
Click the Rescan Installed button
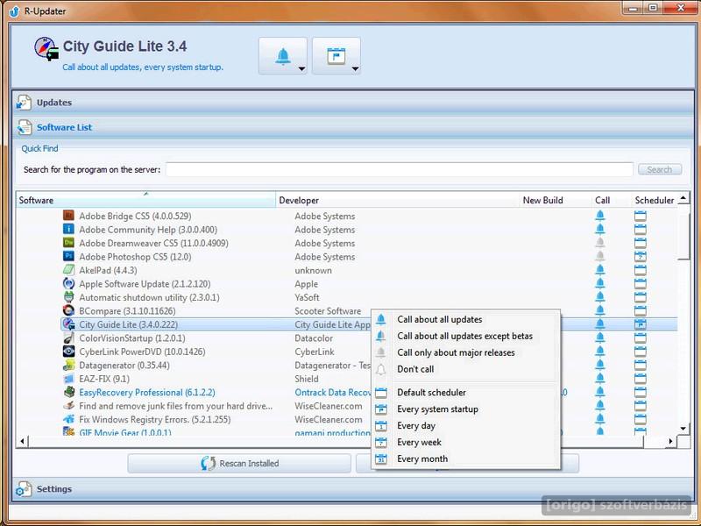[x=239, y=464]
